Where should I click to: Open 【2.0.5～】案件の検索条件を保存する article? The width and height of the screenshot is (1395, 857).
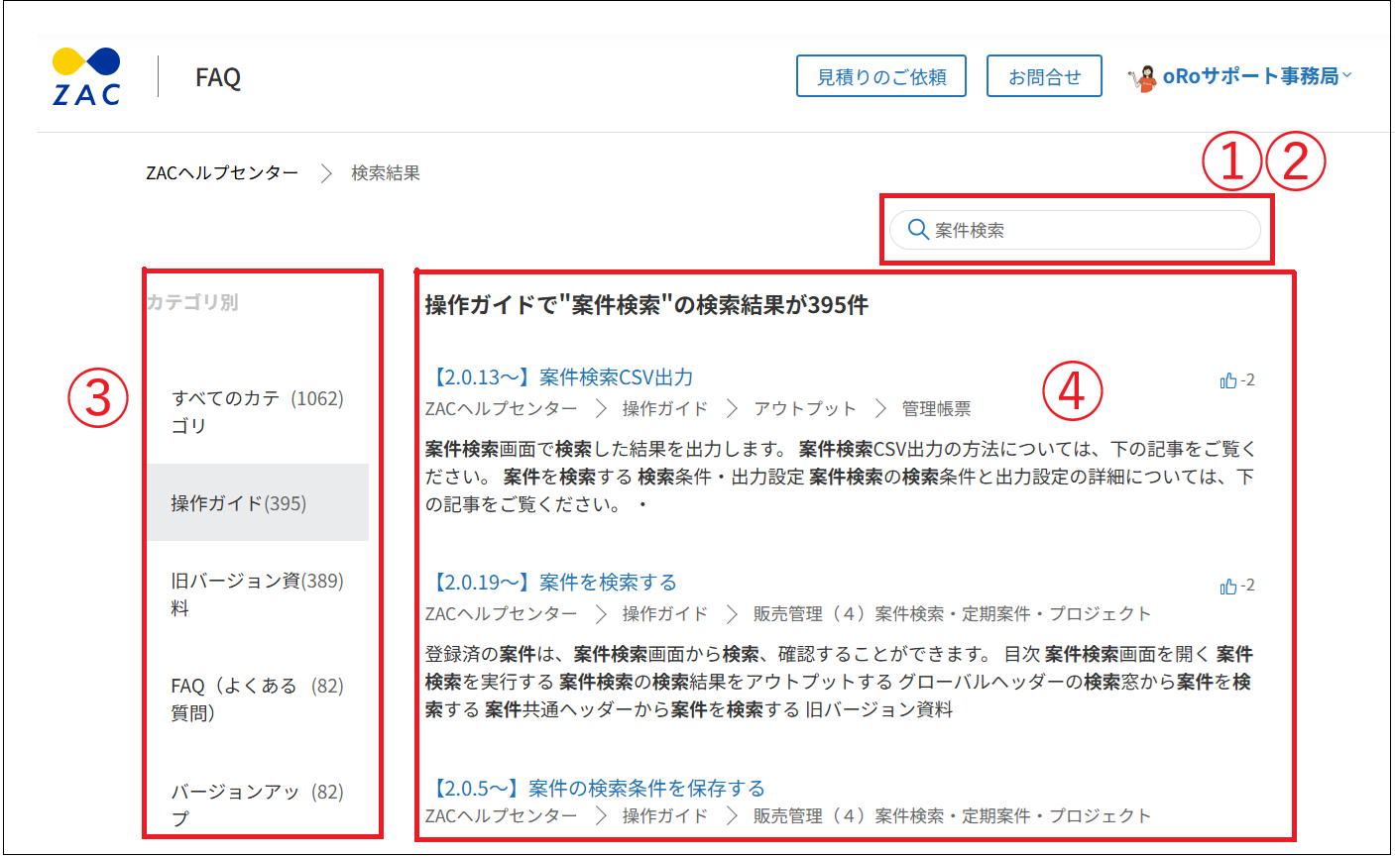pyautogui.click(x=596, y=789)
